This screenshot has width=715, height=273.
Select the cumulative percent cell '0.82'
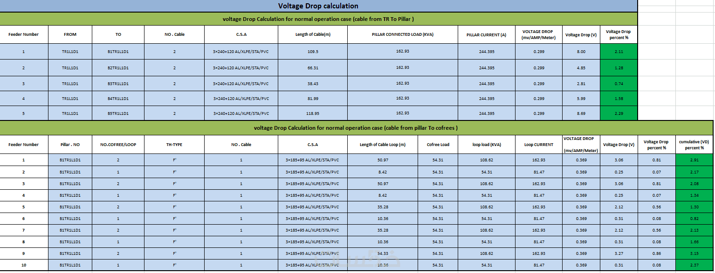pyautogui.click(x=694, y=219)
